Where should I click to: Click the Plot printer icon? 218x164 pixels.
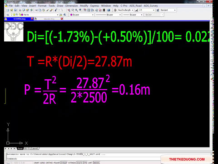click(20, 10)
